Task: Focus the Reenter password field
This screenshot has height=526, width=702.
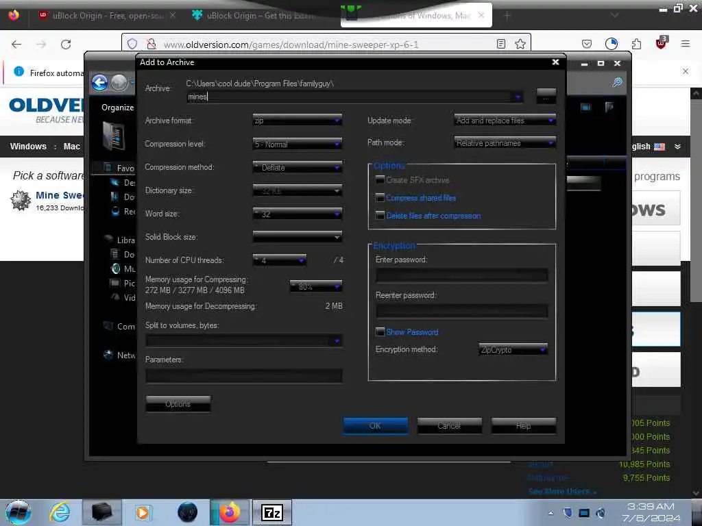Action: (x=461, y=311)
